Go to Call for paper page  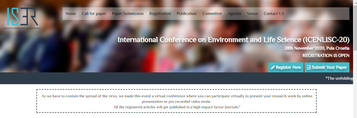coord(94,14)
